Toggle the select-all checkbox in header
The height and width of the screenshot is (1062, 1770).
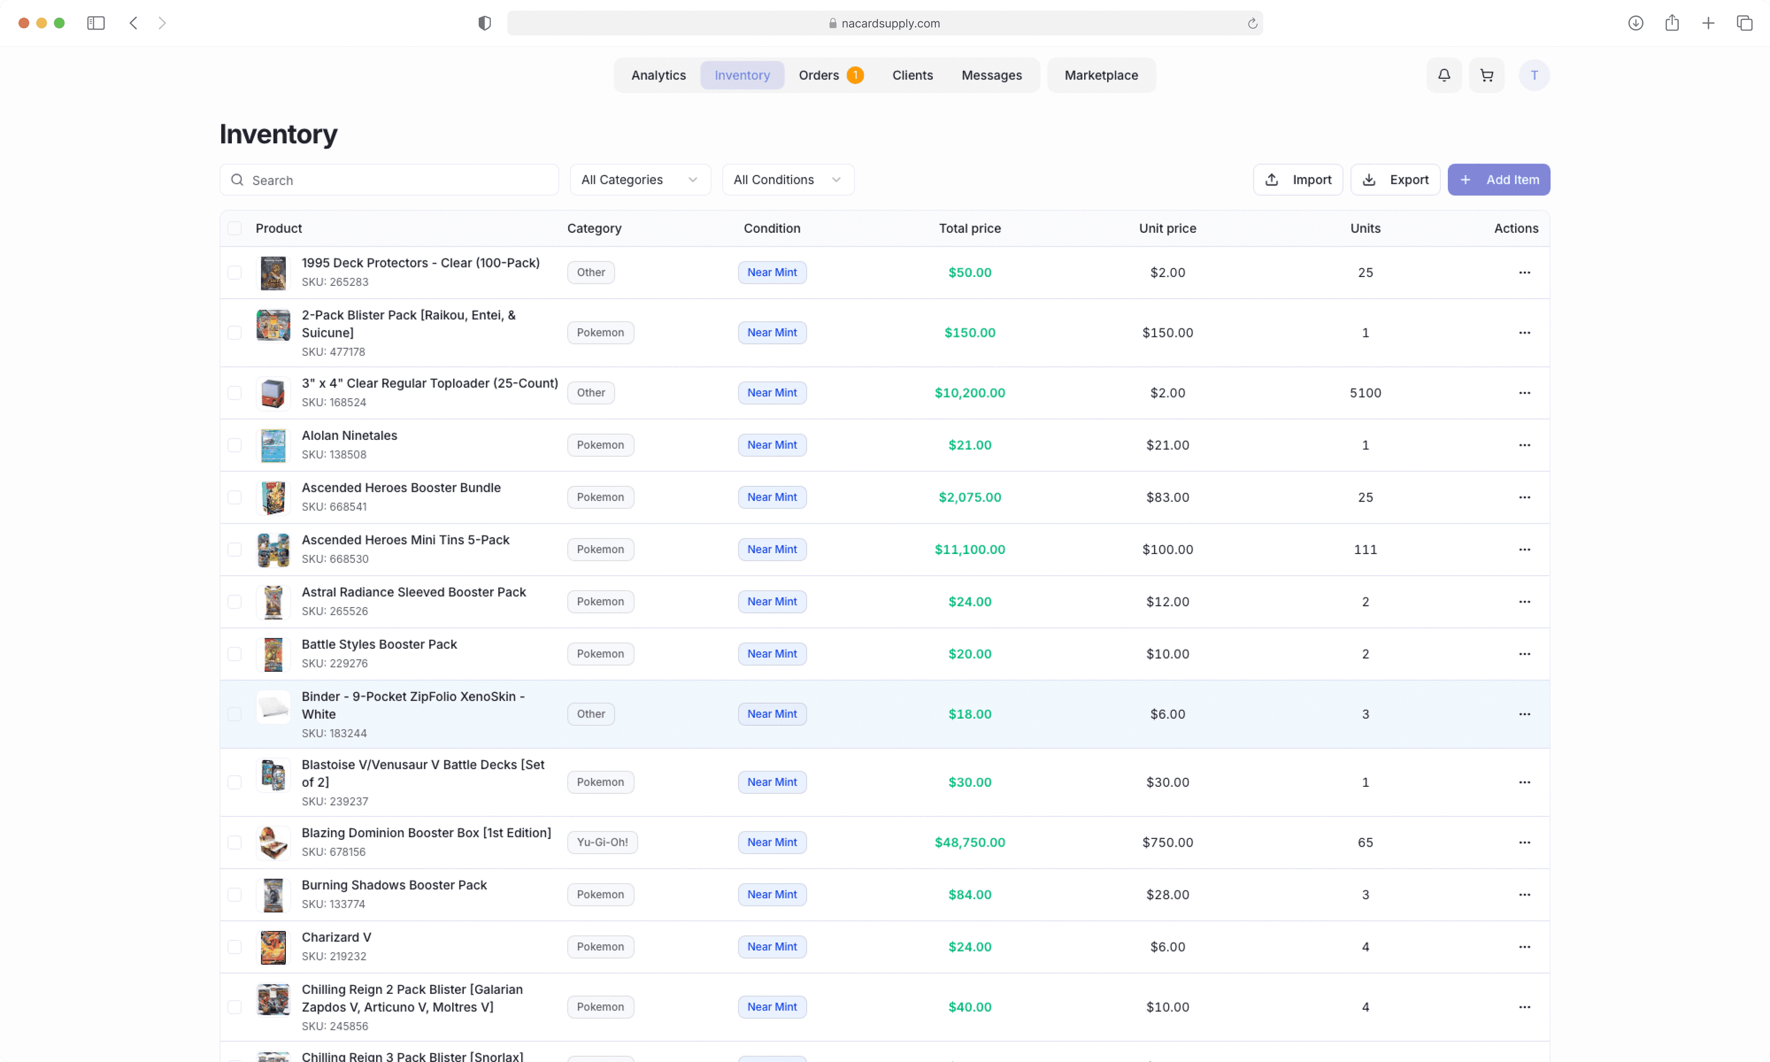pyautogui.click(x=235, y=228)
